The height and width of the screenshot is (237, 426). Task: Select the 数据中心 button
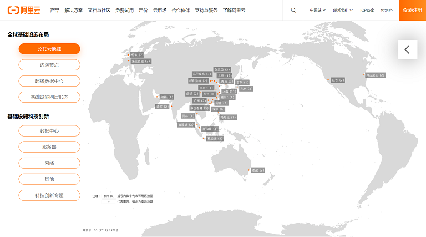pyautogui.click(x=49, y=131)
